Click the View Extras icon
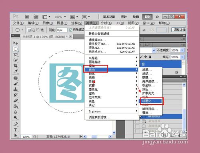 click(45, 17)
